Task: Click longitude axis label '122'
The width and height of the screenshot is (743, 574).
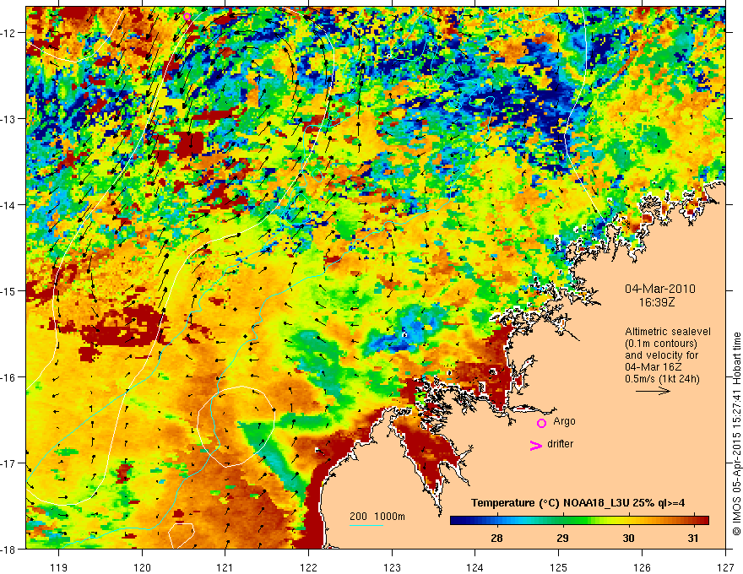Action: 308,567
